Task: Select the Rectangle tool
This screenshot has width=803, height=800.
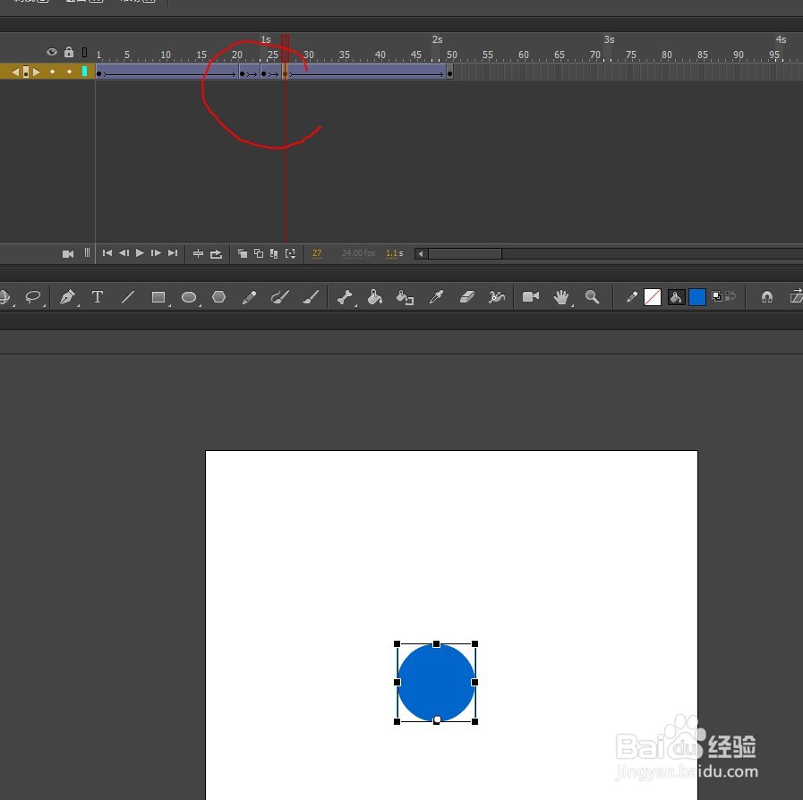Action: point(158,297)
